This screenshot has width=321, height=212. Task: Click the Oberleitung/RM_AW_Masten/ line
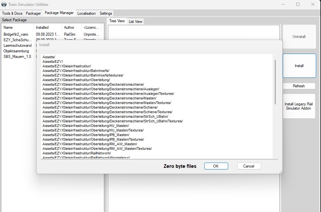(90, 144)
